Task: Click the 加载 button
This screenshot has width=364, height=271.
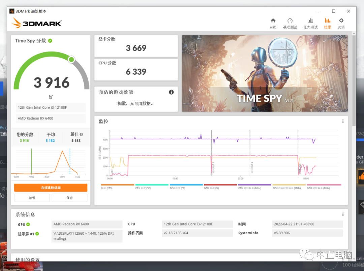Action: pyautogui.click(x=32, y=198)
